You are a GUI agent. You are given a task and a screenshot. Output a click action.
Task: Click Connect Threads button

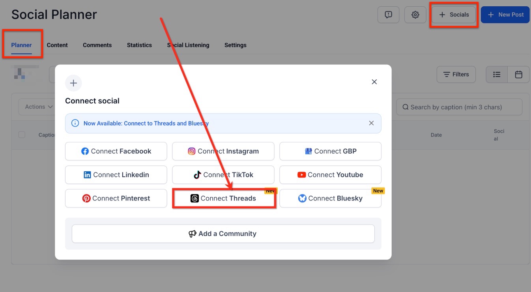click(x=223, y=198)
